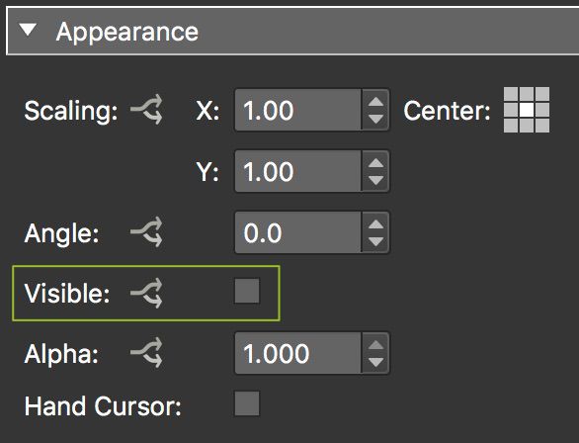Click the Visible logic bridge icon

[x=146, y=293]
